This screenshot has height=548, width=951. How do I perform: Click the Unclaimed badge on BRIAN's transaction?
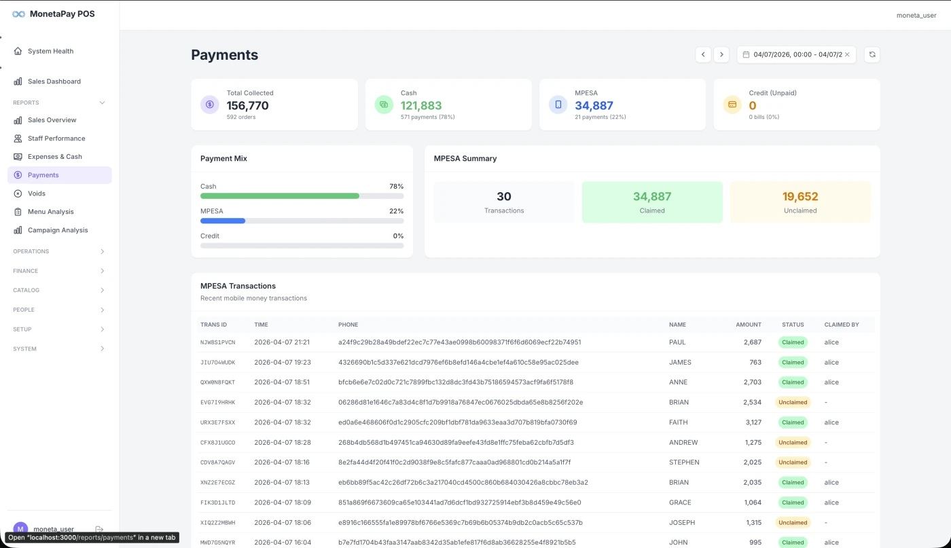coord(793,402)
